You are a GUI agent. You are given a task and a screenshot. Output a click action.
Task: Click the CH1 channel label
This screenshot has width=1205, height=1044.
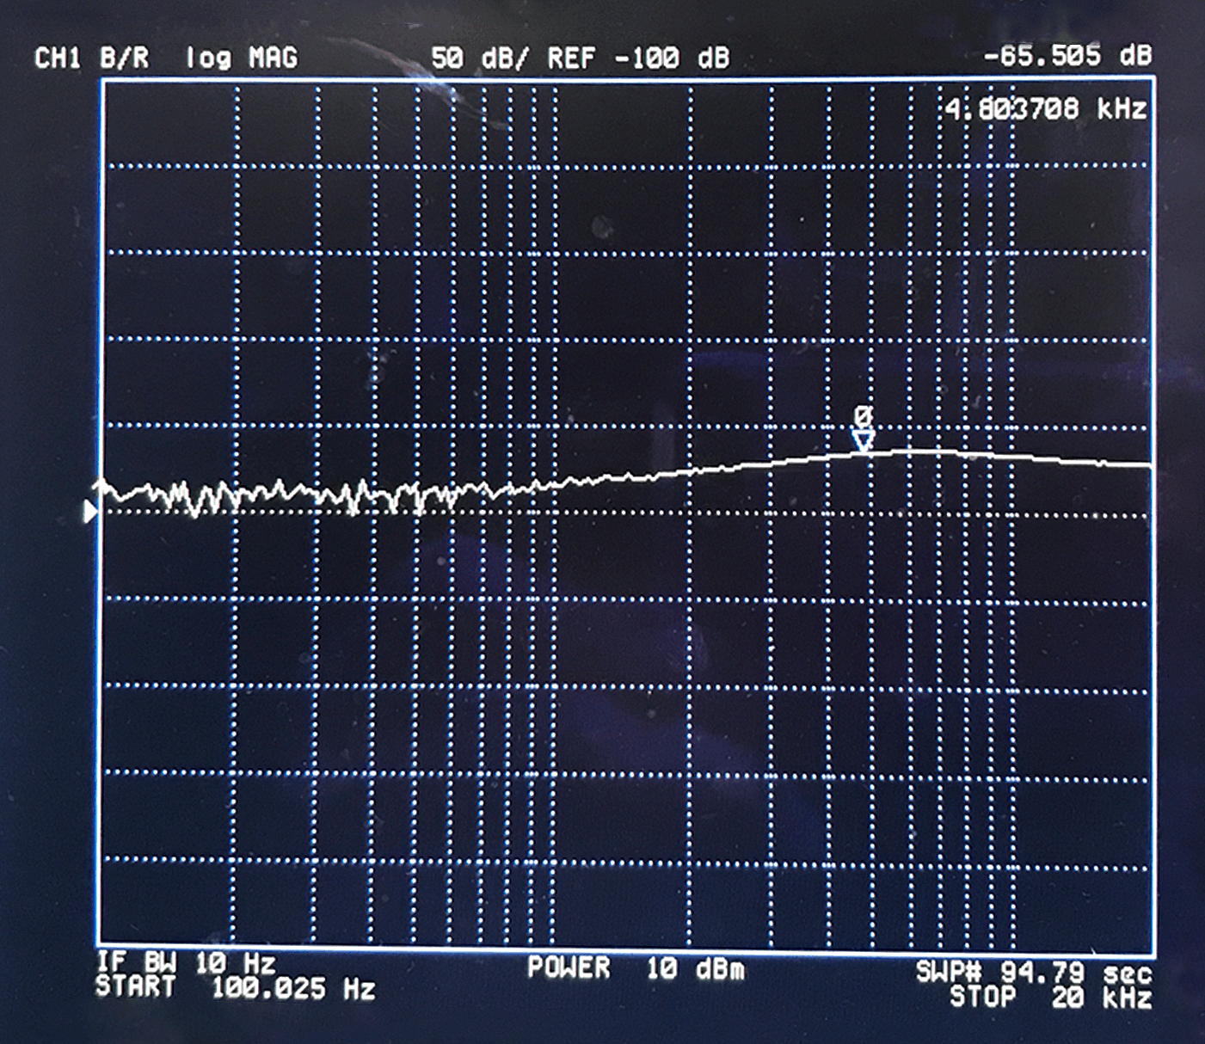click(58, 58)
